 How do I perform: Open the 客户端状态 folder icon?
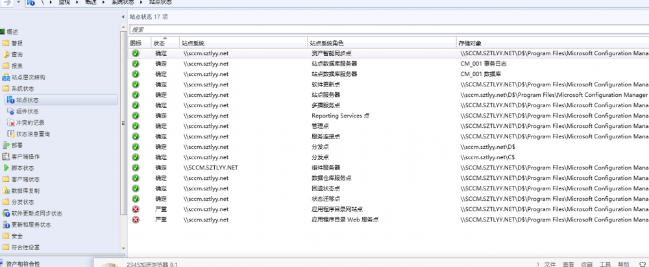click(6, 179)
